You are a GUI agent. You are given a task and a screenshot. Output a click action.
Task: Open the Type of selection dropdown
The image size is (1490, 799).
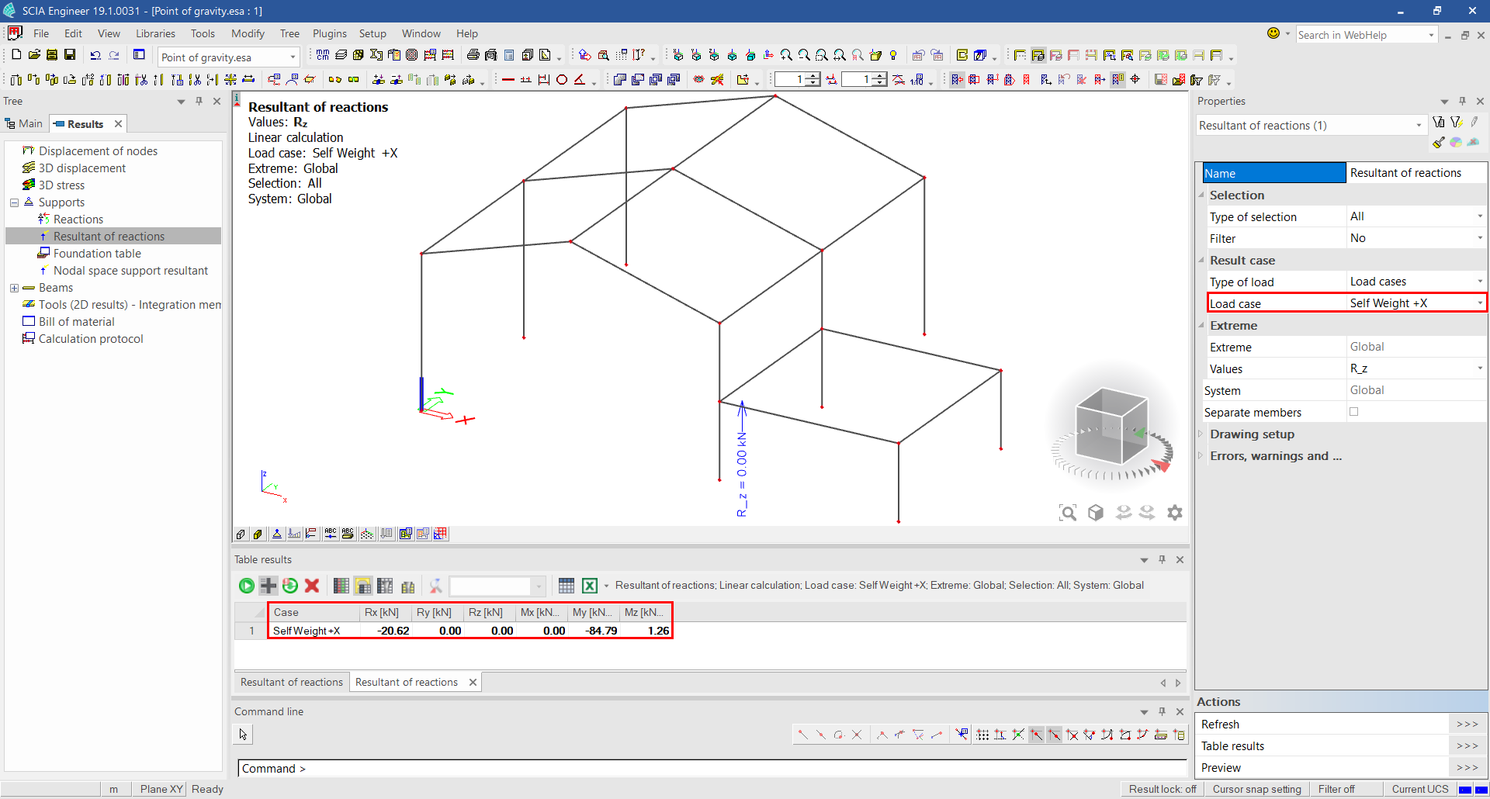click(1417, 216)
